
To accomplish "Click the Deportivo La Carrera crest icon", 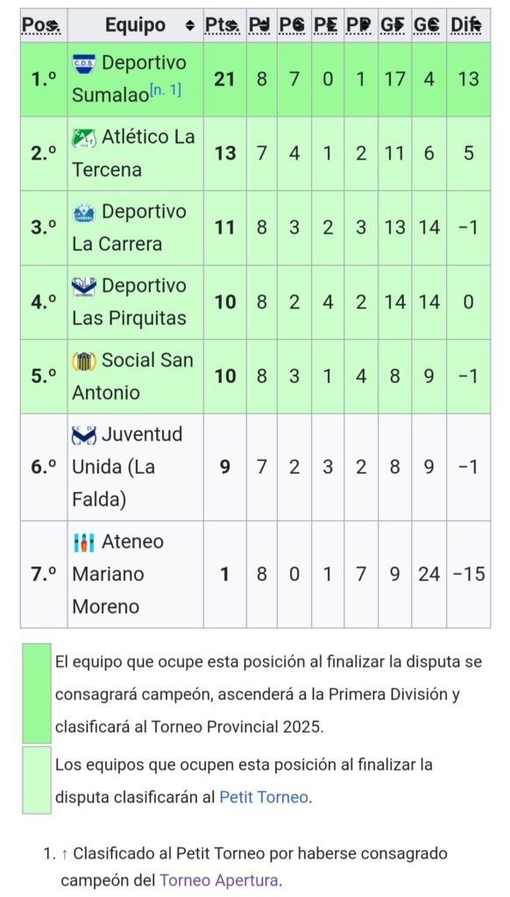I will click(x=84, y=212).
